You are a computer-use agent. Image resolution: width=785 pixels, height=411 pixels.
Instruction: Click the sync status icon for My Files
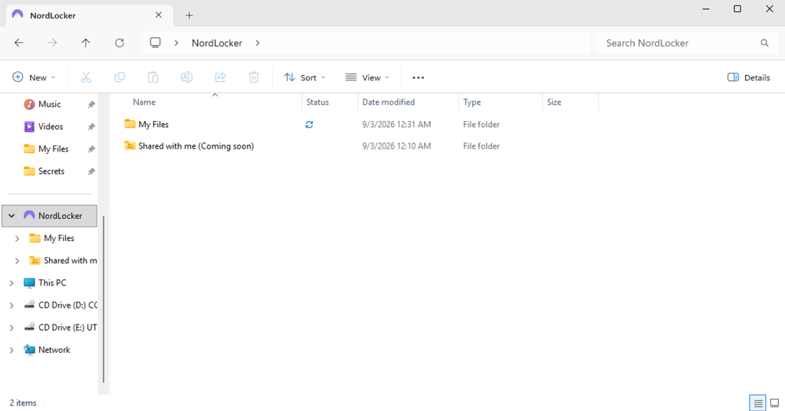[310, 125]
